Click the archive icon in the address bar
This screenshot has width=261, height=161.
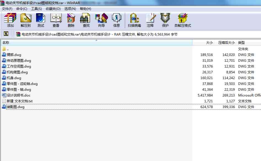click(18, 34)
